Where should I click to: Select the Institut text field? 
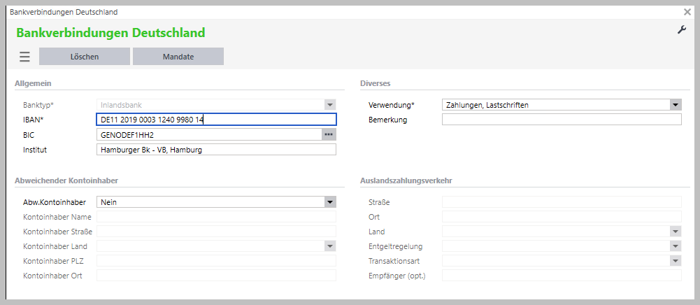(215, 149)
